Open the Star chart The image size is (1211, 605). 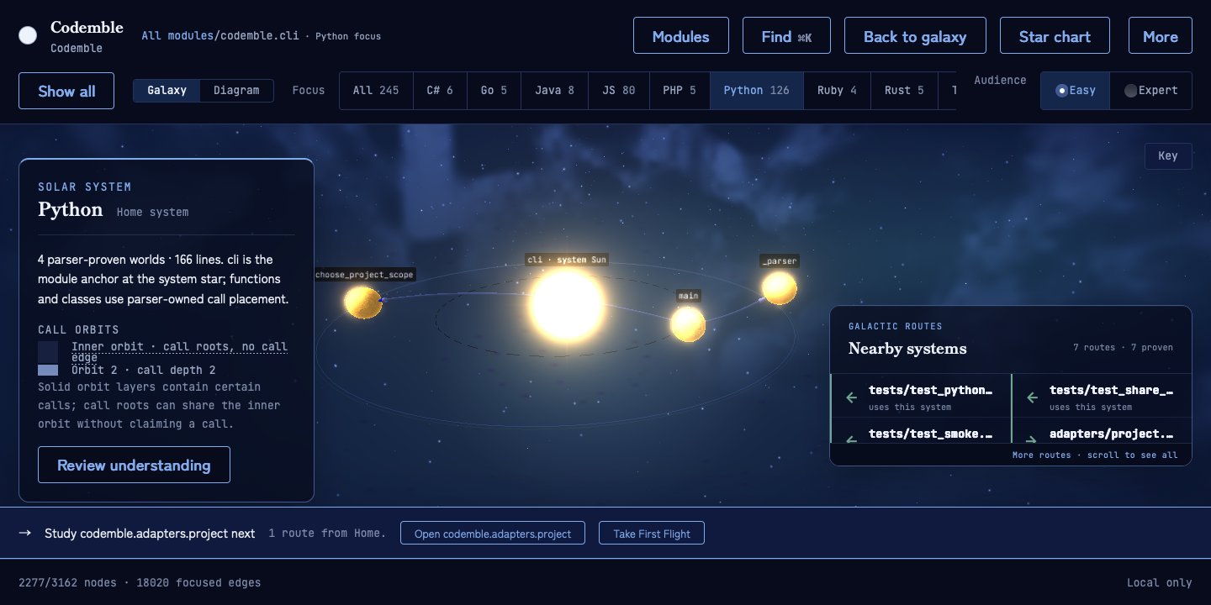(1055, 35)
